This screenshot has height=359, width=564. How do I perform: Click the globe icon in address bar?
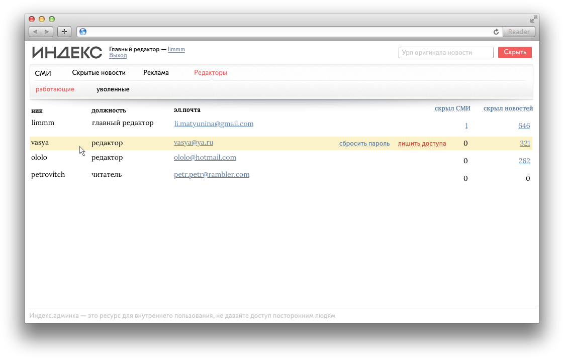coord(83,32)
